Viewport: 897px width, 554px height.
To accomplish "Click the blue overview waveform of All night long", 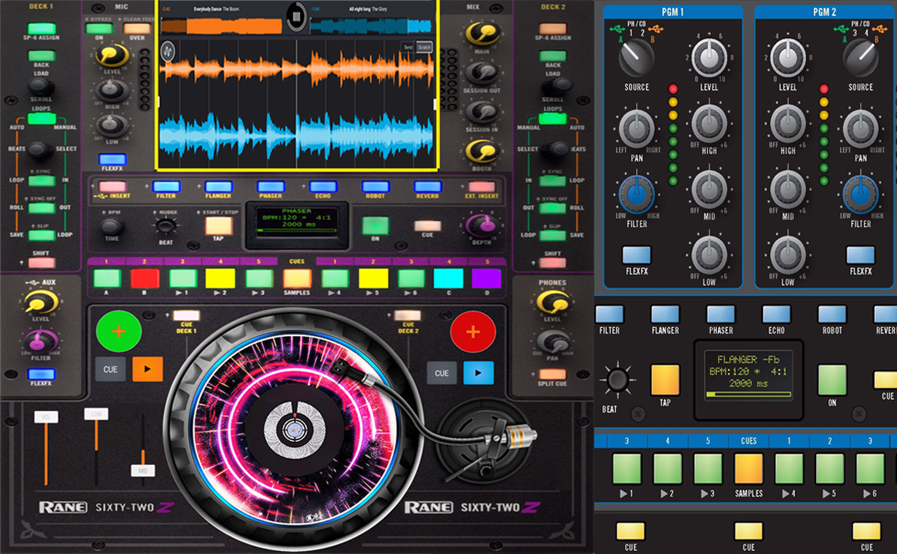I will pyautogui.click(x=370, y=26).
